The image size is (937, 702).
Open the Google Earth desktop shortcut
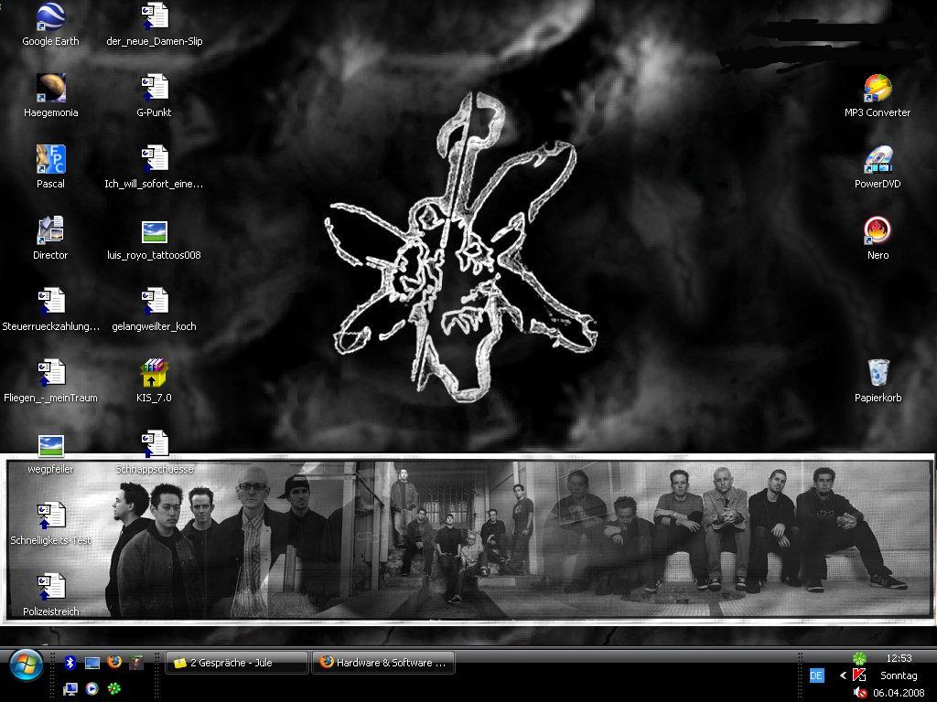(x=50, y=16)
